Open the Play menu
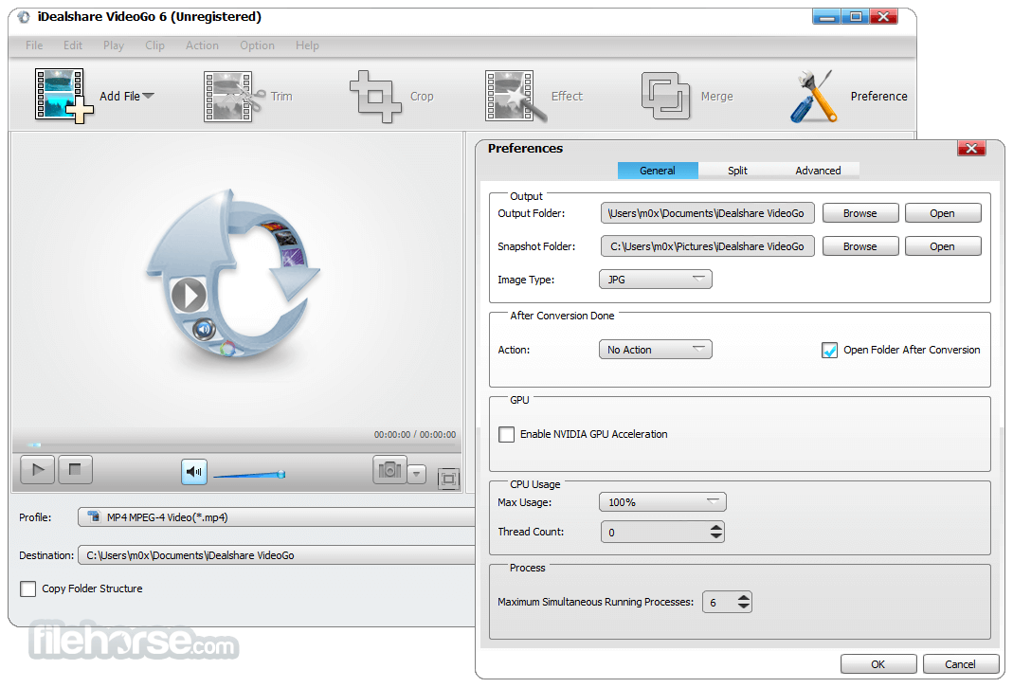 [113, 45]
